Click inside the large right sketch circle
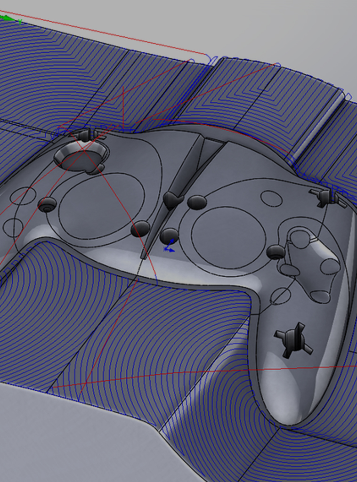The image size is (357, 482). 228,238
